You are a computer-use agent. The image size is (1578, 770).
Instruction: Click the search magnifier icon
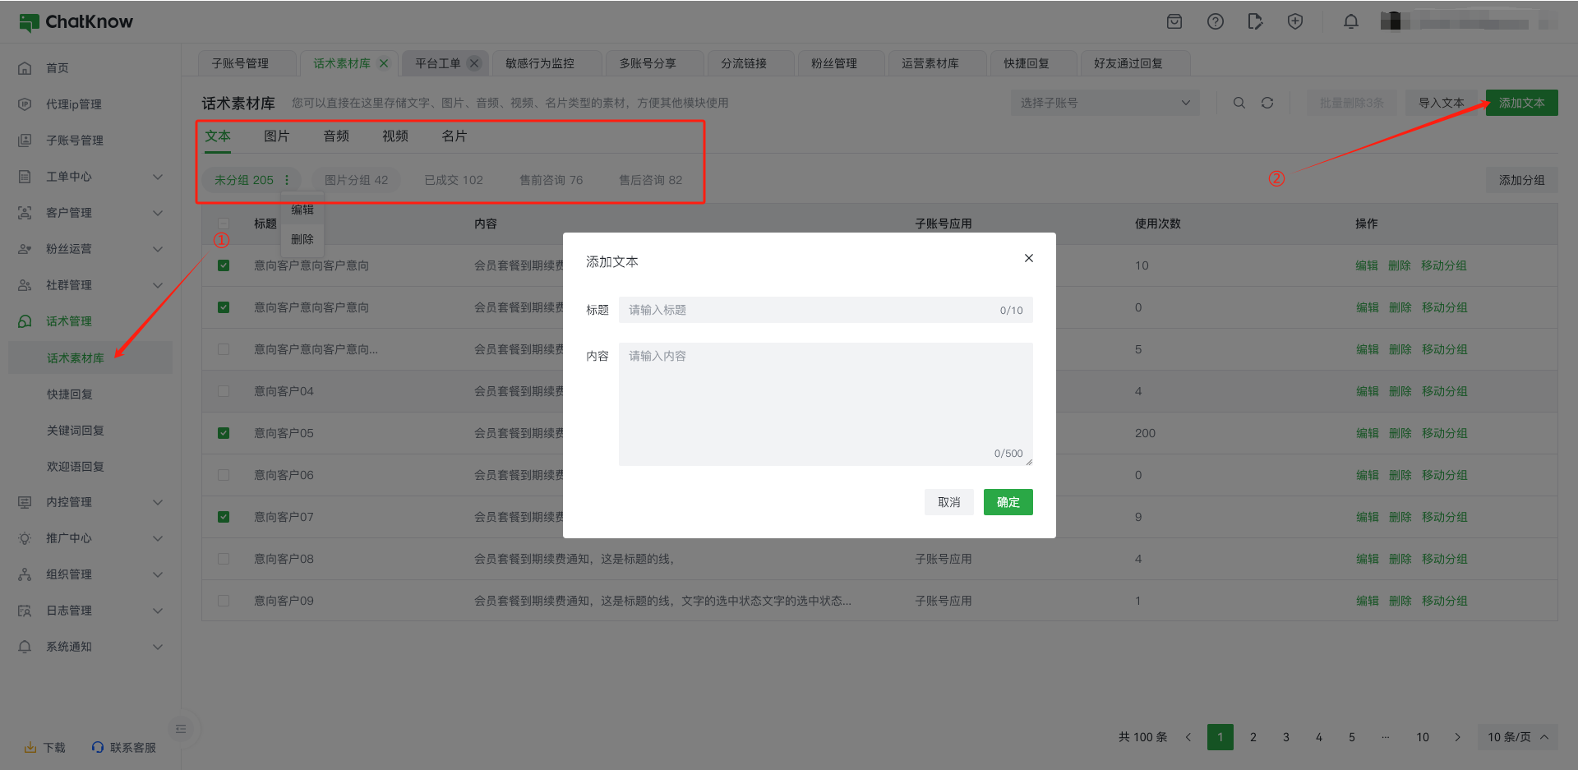[x=1239, y=103]
